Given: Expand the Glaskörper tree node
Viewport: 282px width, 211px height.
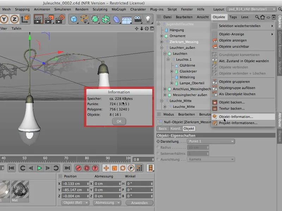Looking at the screenshot, I should click(172, 71).
